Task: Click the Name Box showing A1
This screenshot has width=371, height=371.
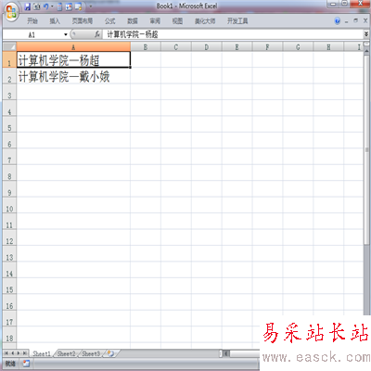Action: point(32,34)
